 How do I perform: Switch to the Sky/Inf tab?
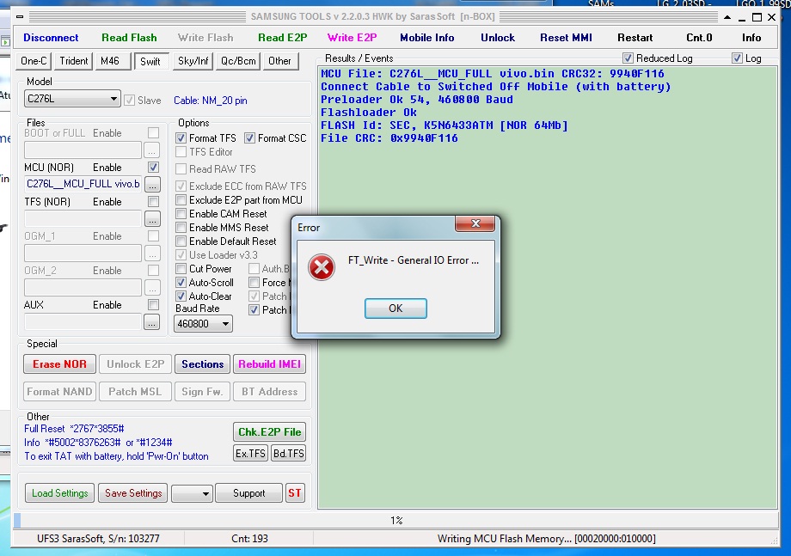coord(193,61)
